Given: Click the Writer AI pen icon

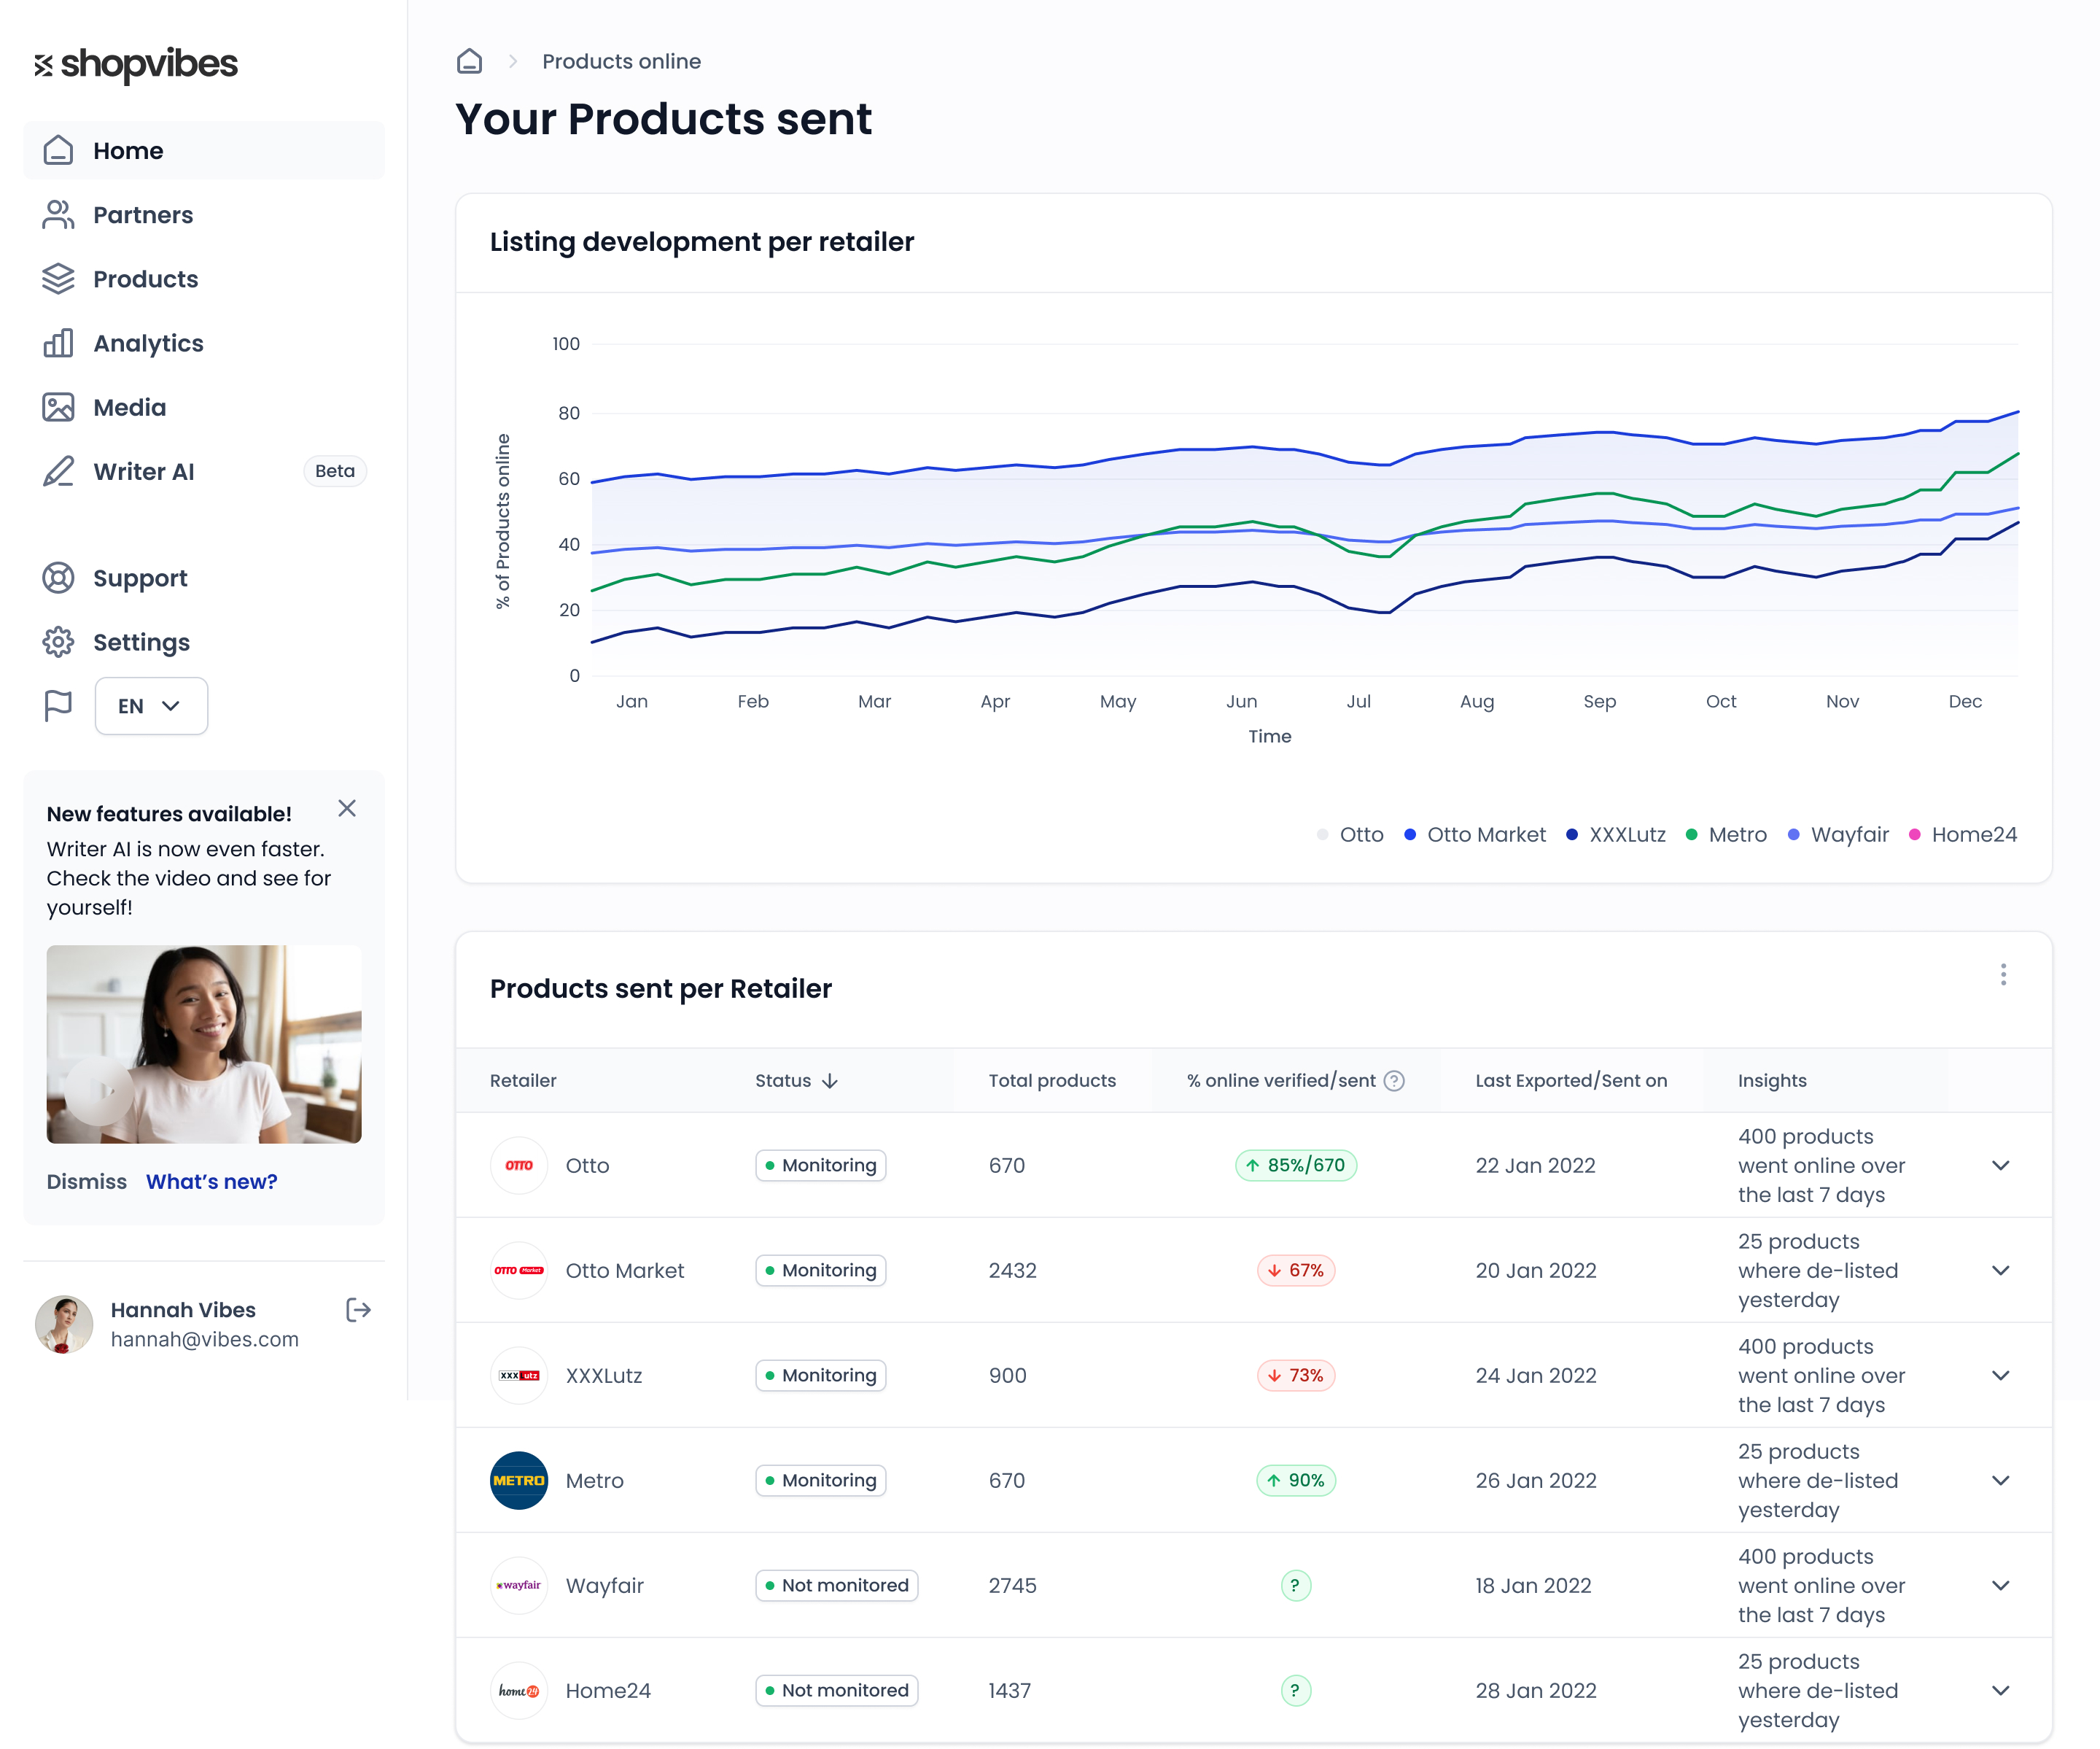Looking at the screenshot, I should point(58,472).
